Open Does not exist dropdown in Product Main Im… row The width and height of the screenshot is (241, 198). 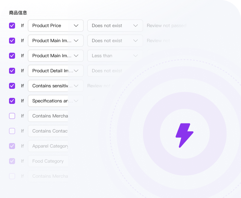115,41
